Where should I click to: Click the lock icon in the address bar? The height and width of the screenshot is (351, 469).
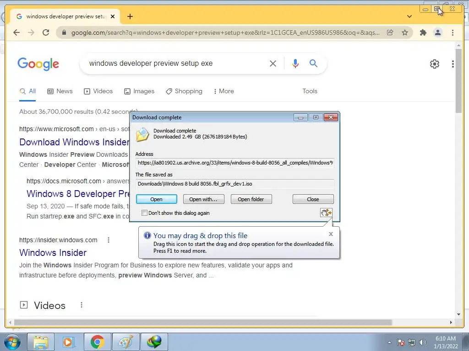(x=64, y=32)
